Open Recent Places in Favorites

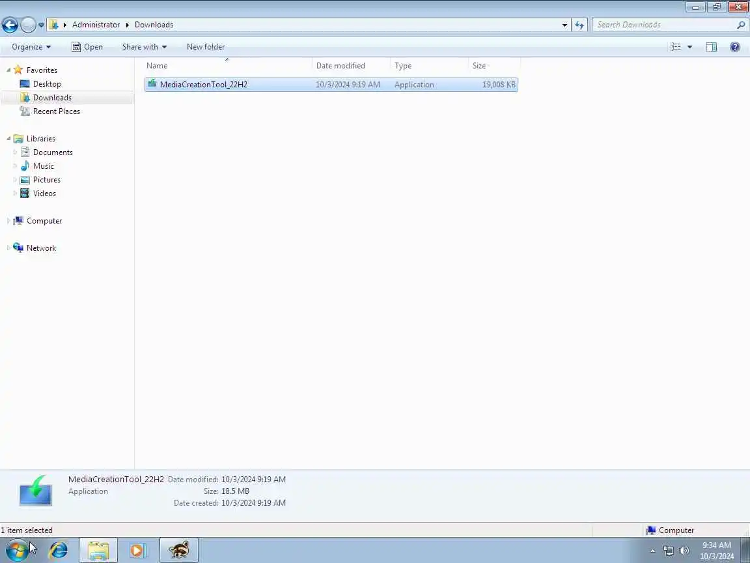(x=57, y=111)
